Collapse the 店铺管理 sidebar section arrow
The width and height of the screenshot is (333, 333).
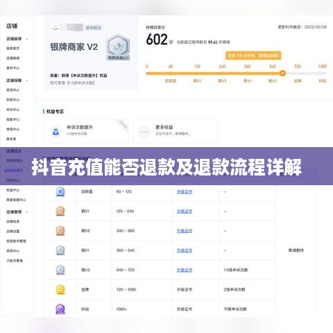pos(27,212)
